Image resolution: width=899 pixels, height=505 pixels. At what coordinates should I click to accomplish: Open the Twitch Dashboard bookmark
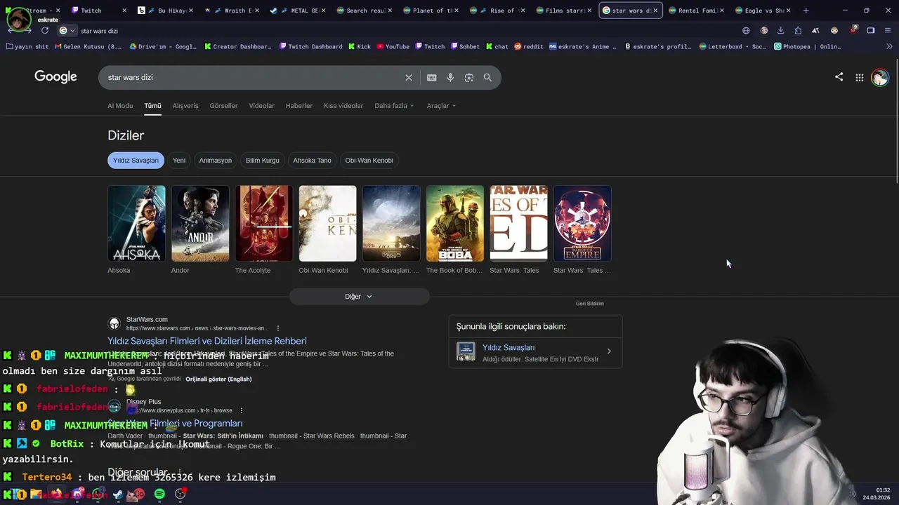[310, 46]
